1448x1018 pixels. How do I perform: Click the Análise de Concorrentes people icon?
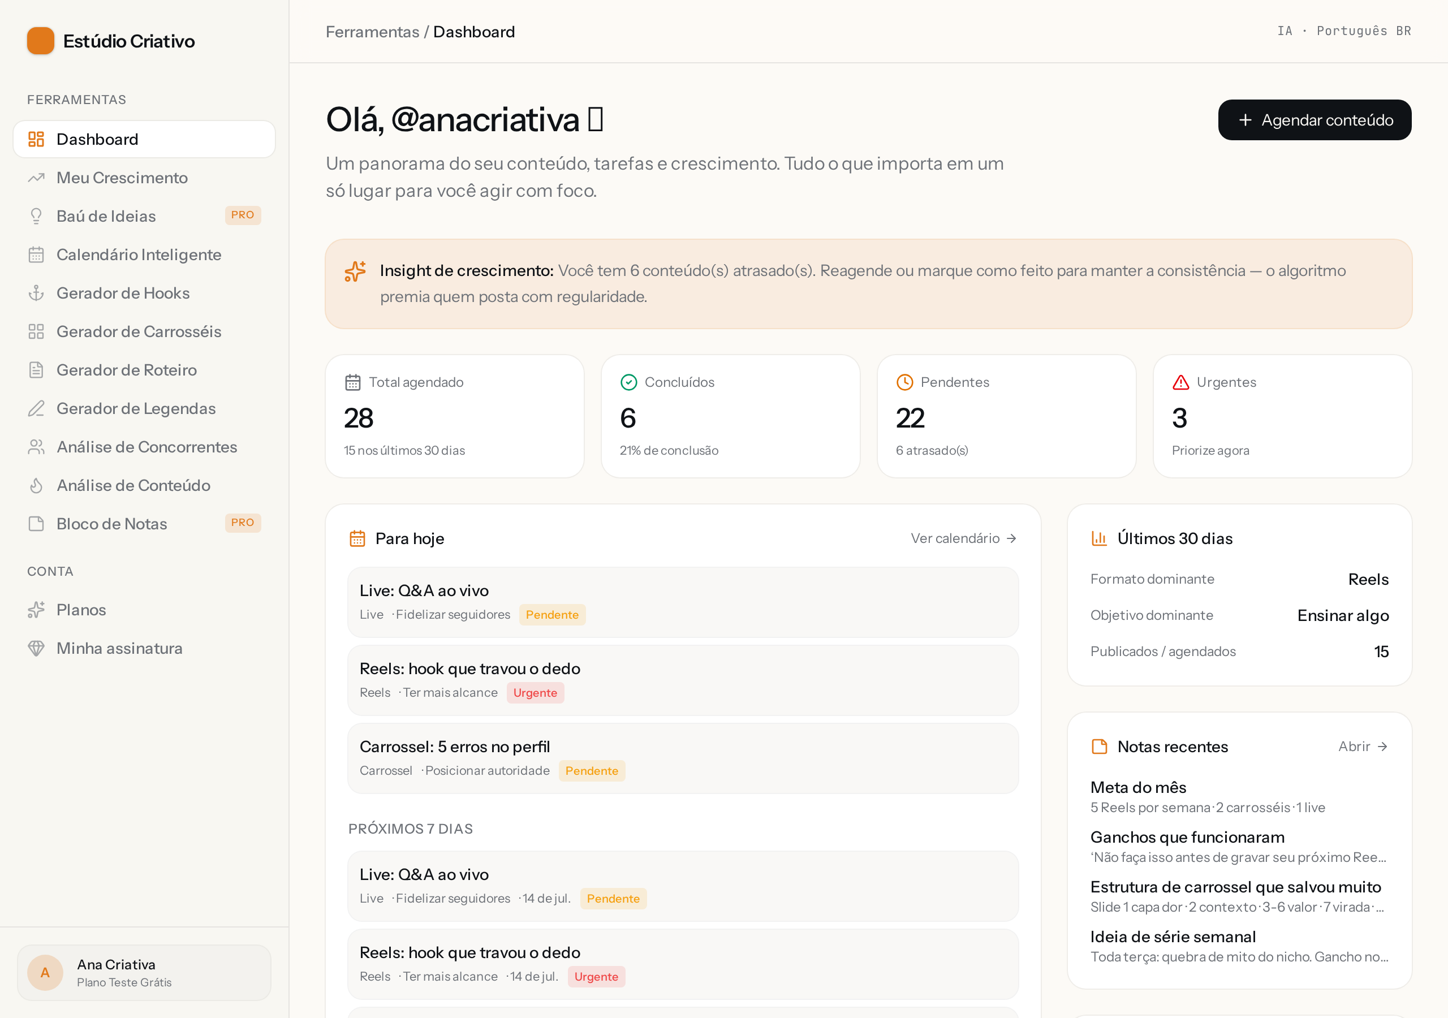point(36,447)
